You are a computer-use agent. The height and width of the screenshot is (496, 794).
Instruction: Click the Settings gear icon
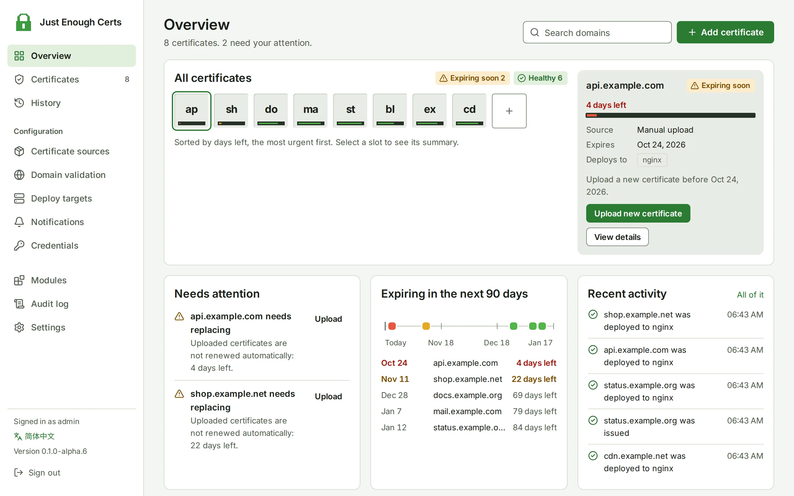point(19,327)
